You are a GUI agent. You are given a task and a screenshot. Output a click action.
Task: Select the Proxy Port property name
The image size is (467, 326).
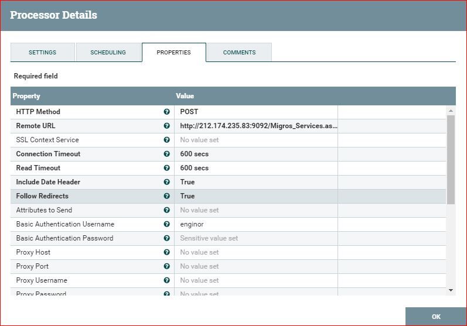[32, 266]
